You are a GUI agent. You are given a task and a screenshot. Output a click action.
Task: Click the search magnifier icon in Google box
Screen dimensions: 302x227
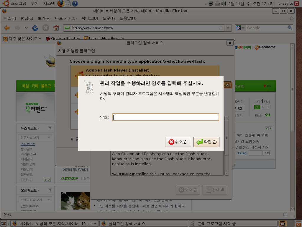pyautogui.click(x=290, y=28)
